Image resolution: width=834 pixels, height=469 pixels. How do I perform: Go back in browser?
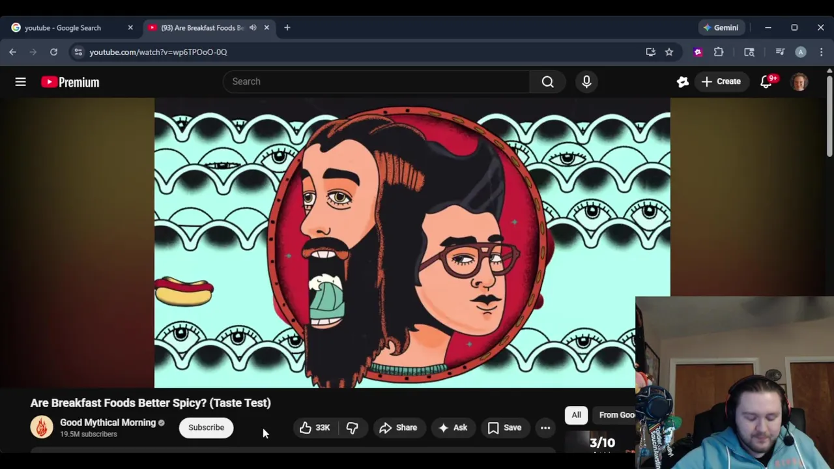13,52
